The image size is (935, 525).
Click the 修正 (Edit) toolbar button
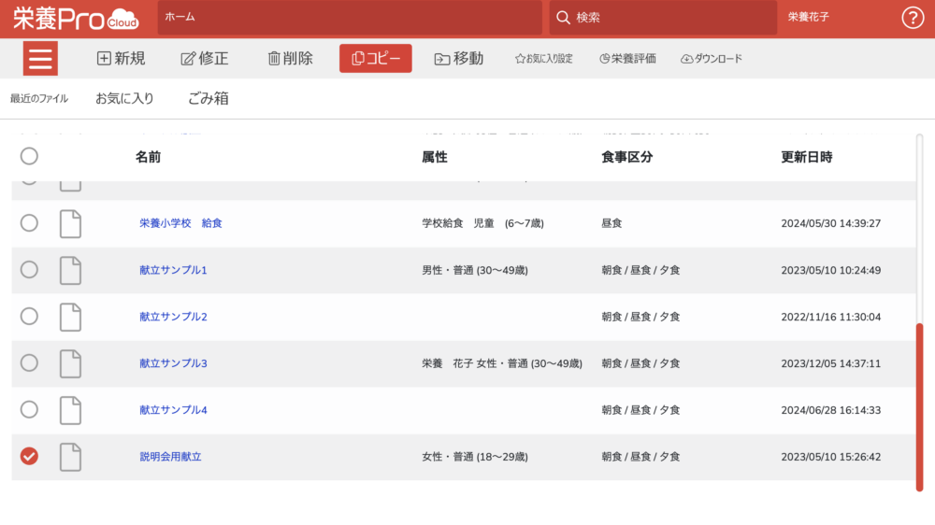(x=204, y=59)
